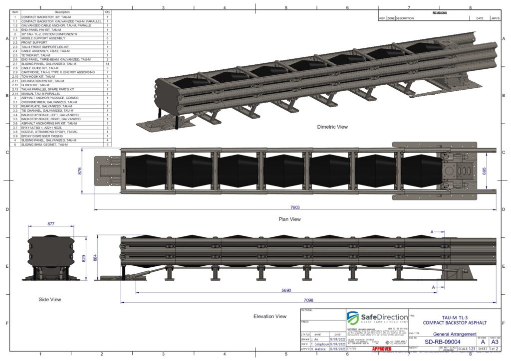Select the Elevation View label
This screenshot has width=511, height=361.
[270, 316]
